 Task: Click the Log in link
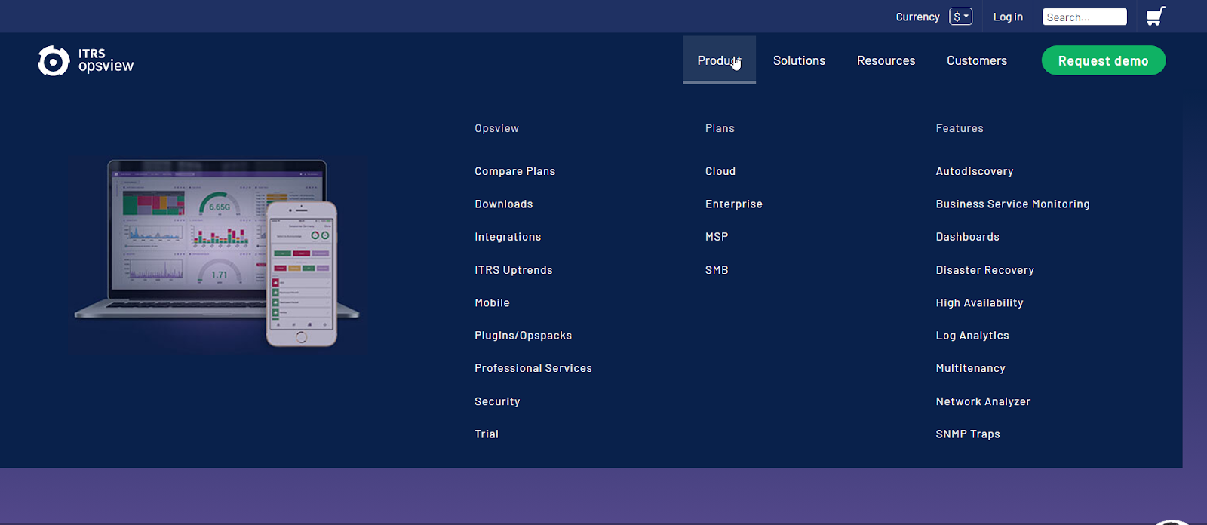click(1008, 17)
